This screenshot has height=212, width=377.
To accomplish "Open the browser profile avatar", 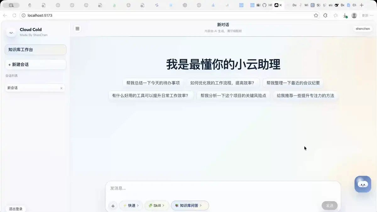I will (x=354, y=15).
